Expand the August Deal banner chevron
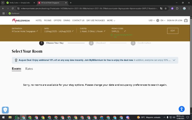 (x=174, y=60)
